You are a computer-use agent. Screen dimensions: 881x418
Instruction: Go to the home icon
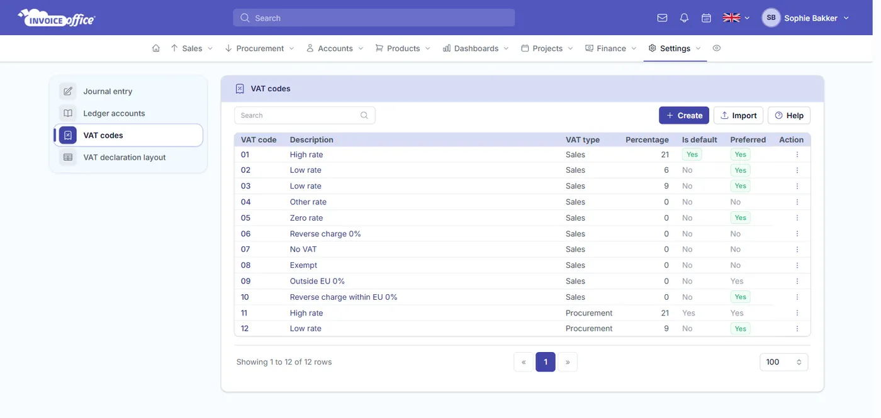coord(156,48)
